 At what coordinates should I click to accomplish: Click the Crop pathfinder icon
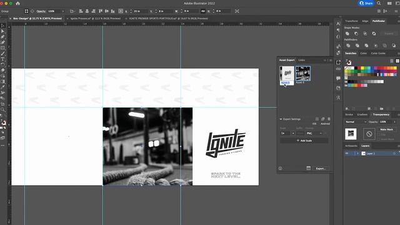point(376,46)
